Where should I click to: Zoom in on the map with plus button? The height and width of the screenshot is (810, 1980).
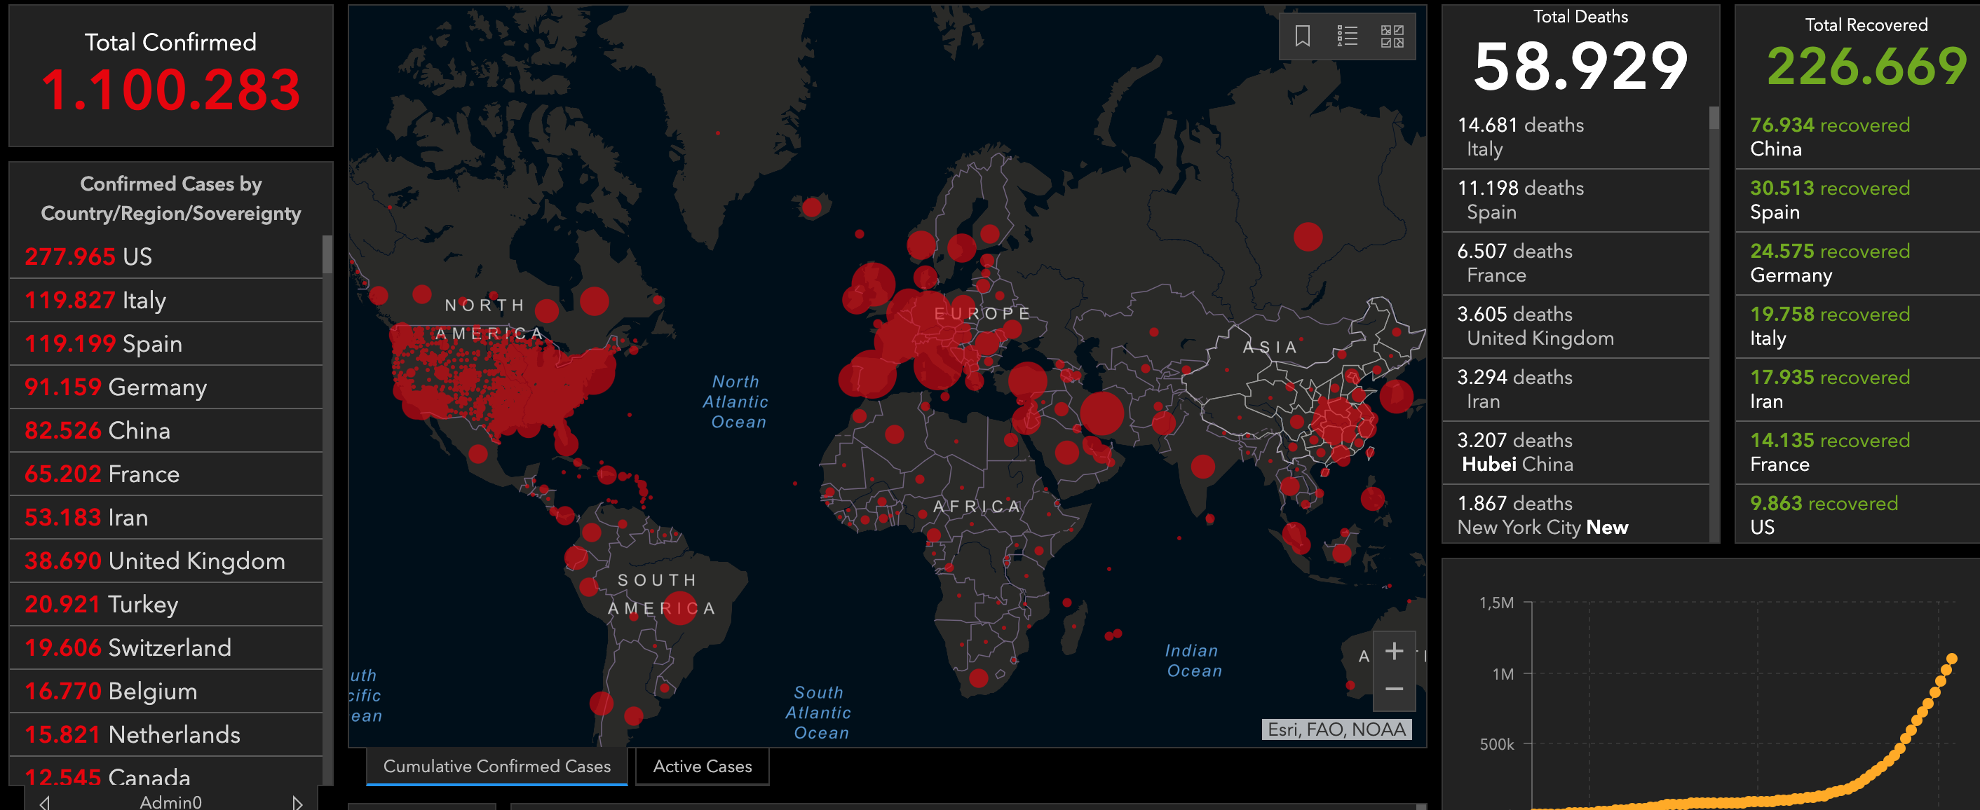(x=1394, y=652)
